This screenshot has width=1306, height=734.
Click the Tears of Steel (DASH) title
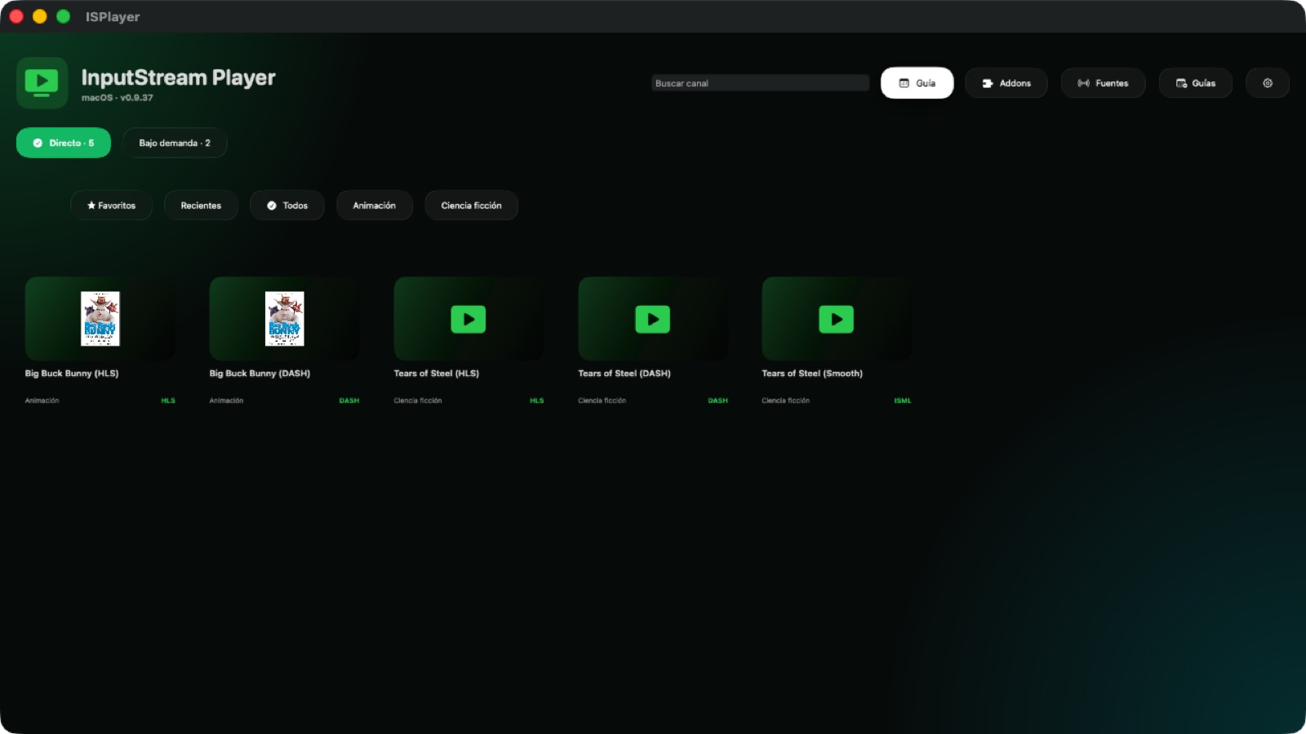coord(624,374)
